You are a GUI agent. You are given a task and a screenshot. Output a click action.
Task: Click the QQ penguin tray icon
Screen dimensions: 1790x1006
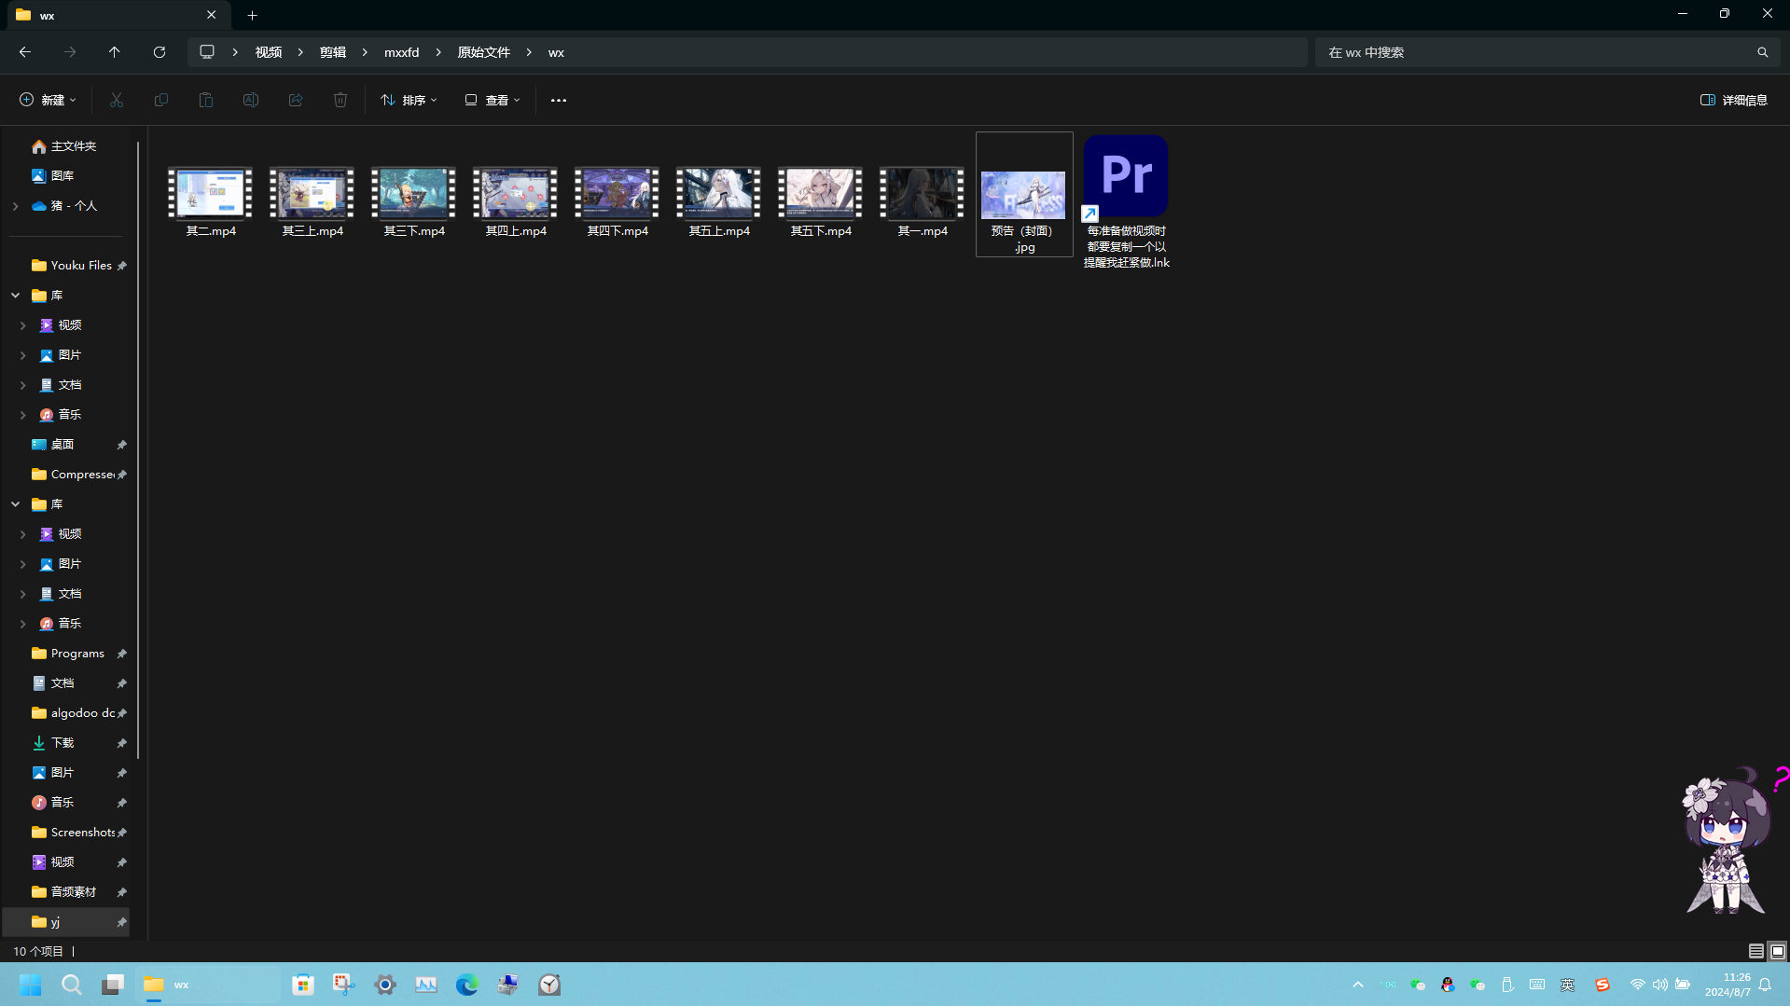point(1448,985)
